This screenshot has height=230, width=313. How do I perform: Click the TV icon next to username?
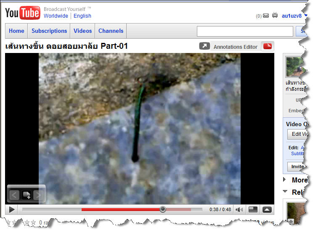[275, 16]
